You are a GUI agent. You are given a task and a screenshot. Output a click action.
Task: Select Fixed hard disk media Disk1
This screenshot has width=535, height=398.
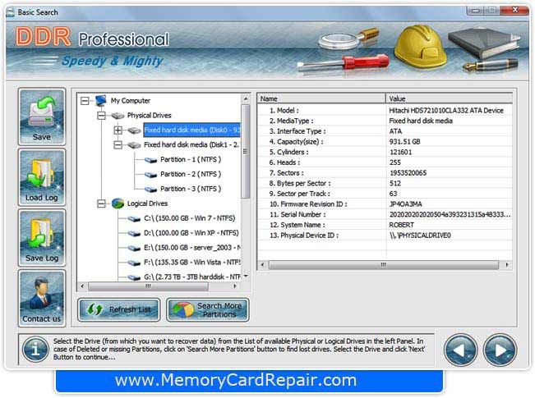click(x=191, y=144)
